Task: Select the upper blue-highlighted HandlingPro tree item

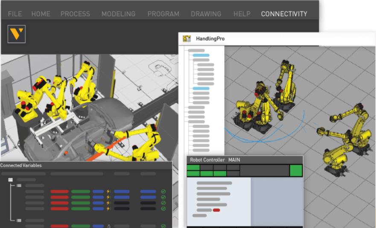Action: point(201,55)
